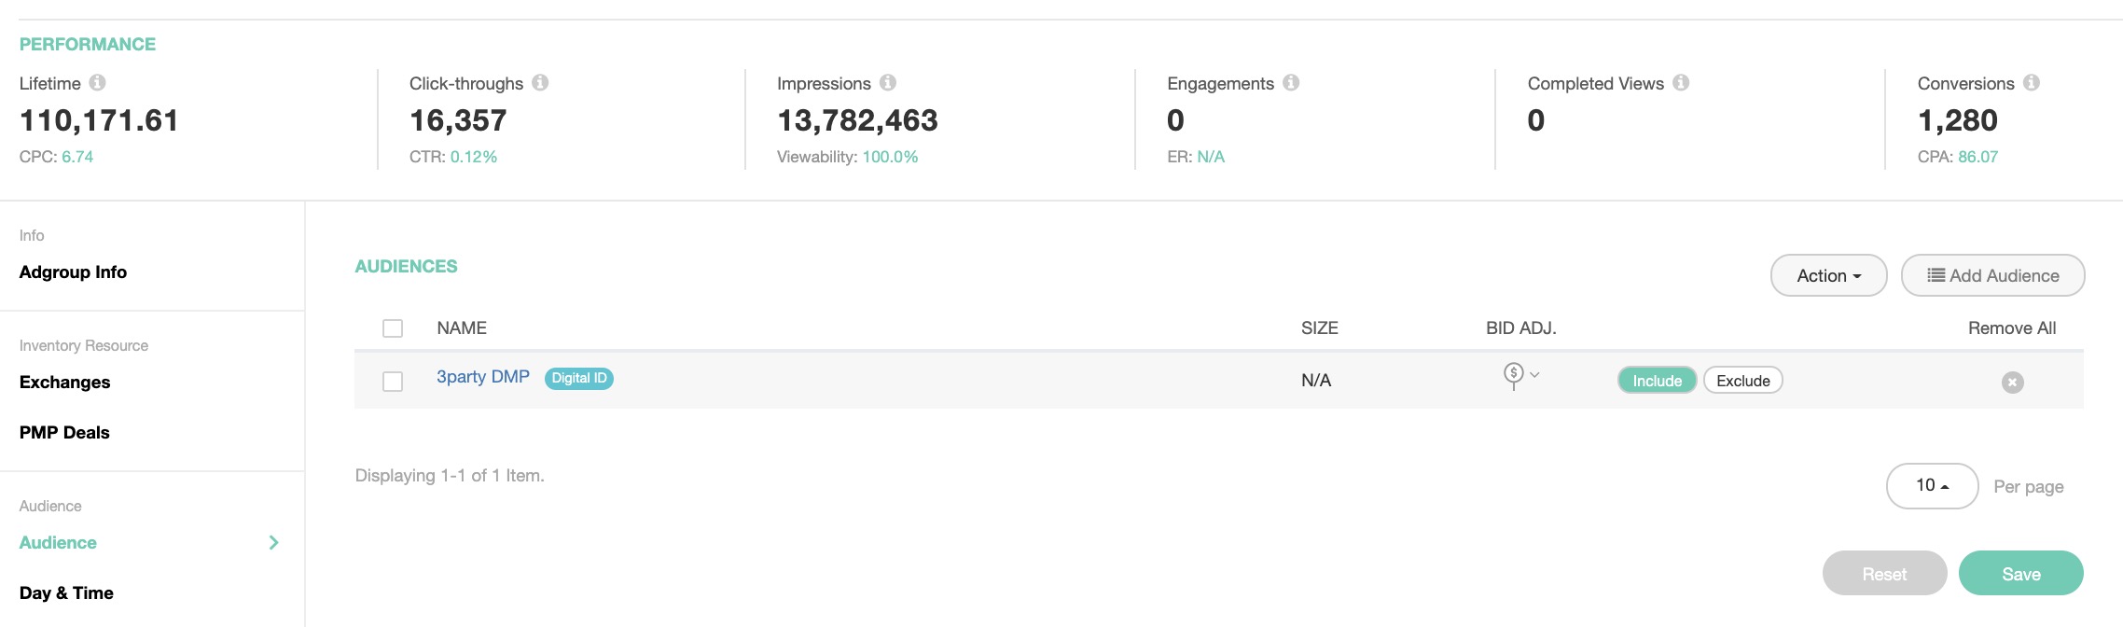Image resolution: width=2123 pixels, height=627 pixels.
Task: Click the bid adjustment dollar icon
Action: pyautogui.click(x=1514, y=375)
